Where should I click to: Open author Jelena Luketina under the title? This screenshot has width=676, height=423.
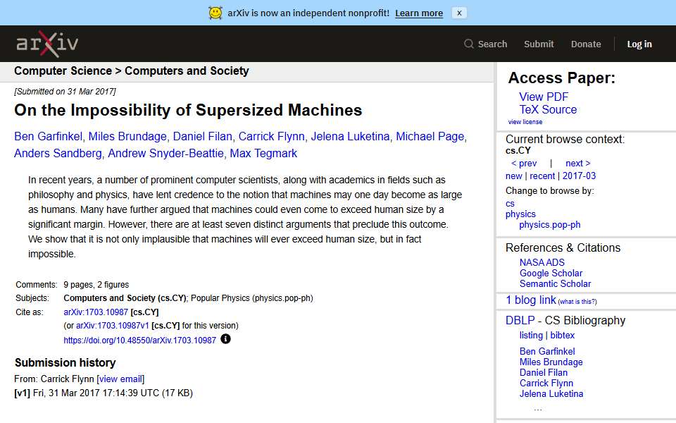(x=350, y=136)
